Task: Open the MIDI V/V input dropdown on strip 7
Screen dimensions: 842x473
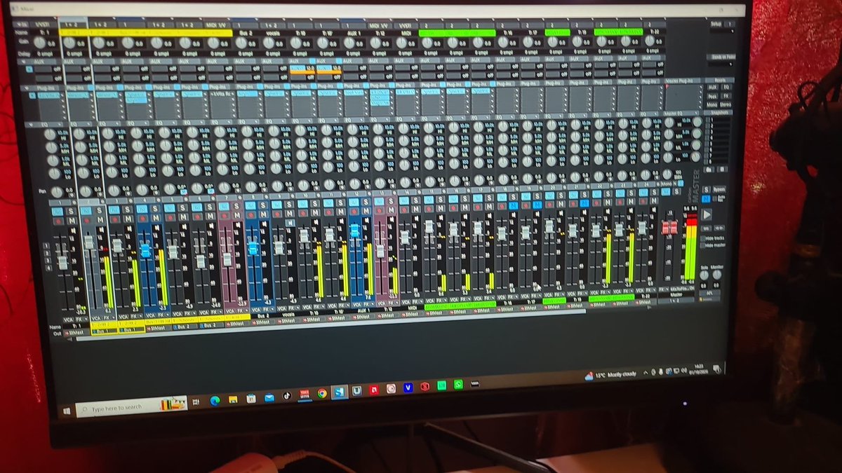Action: tap(216, 25)
